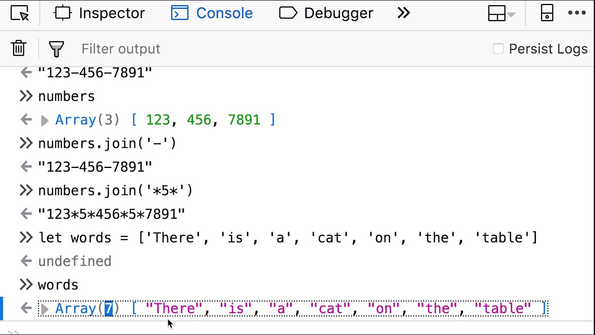Click the value 7891 in array
Image resolution: width=595 pixels, height=335 pixels.
(x=244, y=120)
